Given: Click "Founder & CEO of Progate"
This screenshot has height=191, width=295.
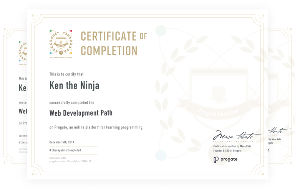Looking at the screenshot, I should tap(227, 151).
